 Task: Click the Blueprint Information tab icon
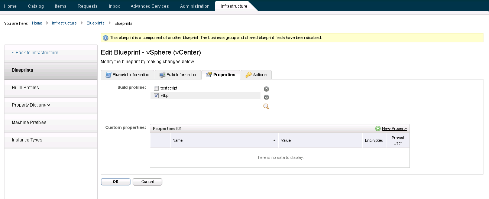point(108,75)
